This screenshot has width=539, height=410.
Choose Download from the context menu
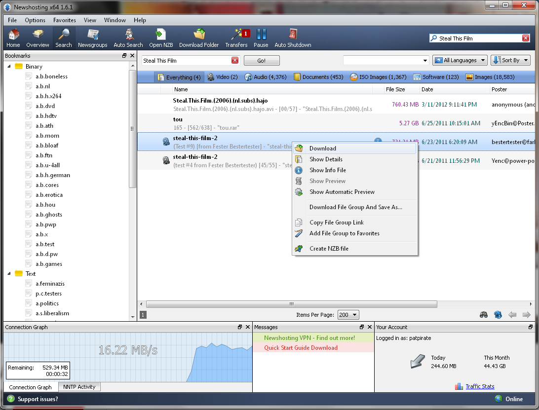click(354, 149)
